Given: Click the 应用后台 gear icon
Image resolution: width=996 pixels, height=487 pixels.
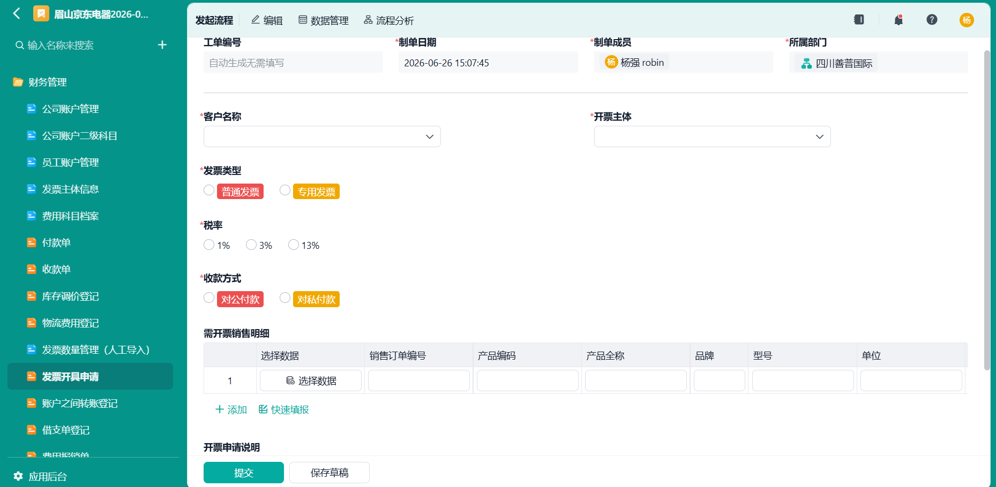Looking at the screenshot, I should click(18, 476).
